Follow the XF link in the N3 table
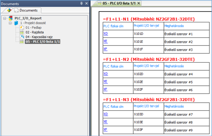This screenshot has height=136, width=212. click(105, 130)
